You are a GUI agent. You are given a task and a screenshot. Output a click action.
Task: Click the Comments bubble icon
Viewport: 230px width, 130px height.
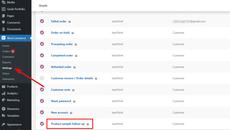pyautogui.click(x=4, y=22)
